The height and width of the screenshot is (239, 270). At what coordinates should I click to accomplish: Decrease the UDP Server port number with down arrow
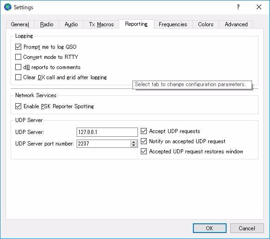pyautogui.click(x=134, y=145)
